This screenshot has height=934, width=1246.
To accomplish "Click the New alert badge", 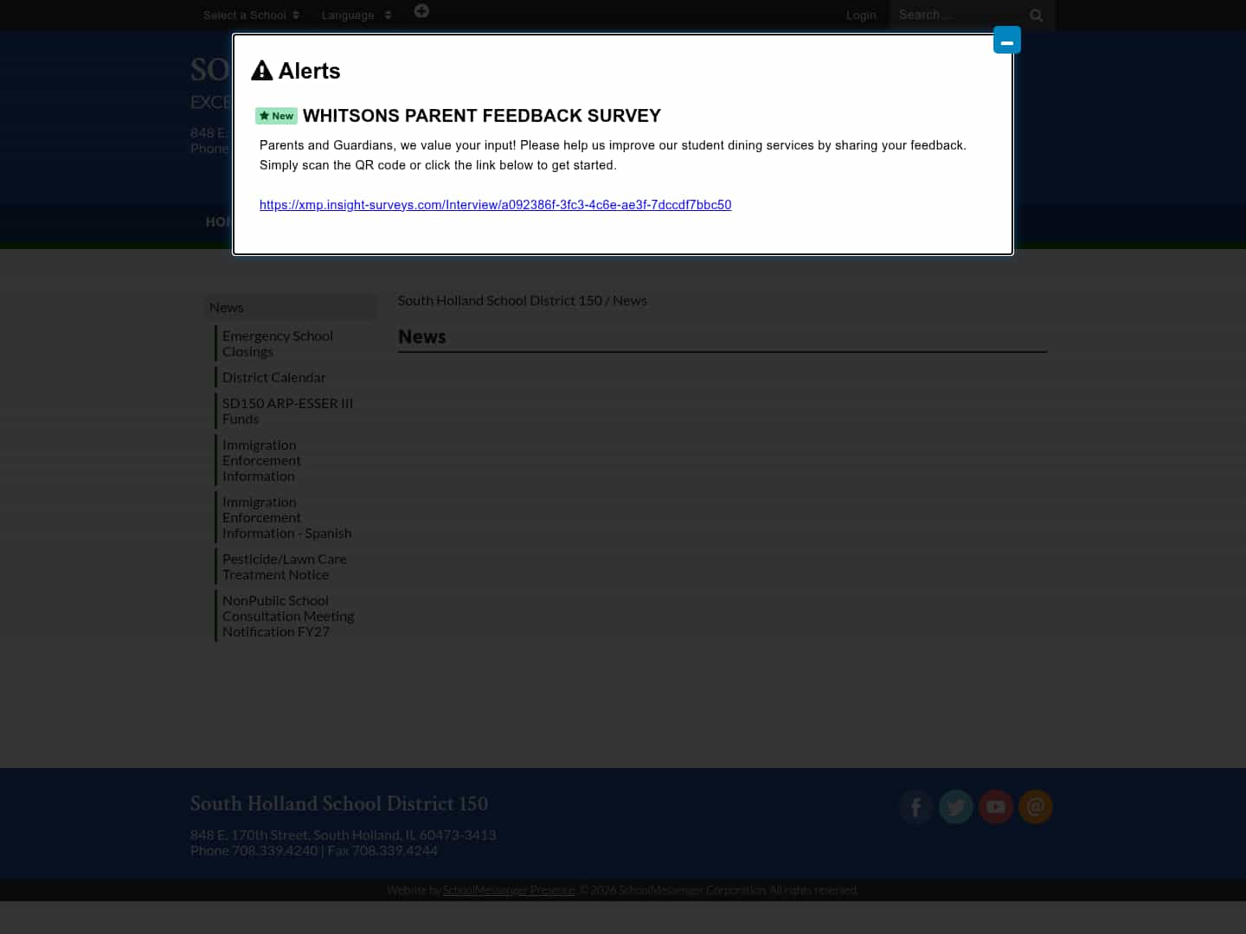I will [x=276, y=115].
